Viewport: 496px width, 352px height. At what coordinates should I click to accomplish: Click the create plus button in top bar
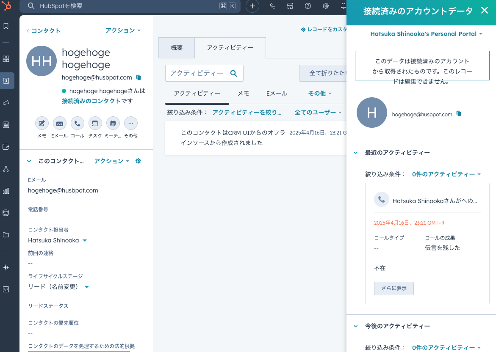click(x=252, y=6)
